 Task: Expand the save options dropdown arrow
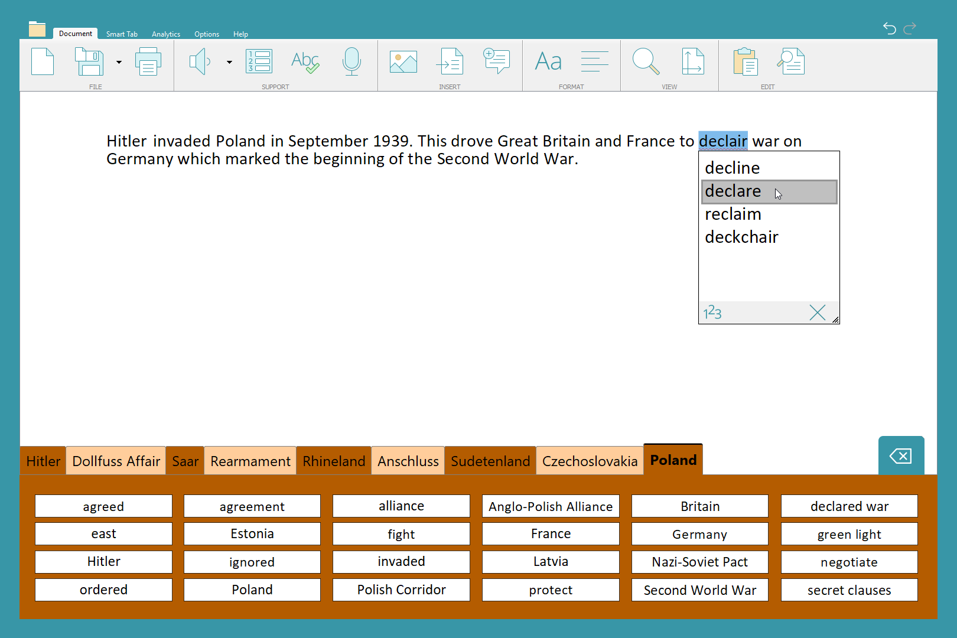[119, 62]
